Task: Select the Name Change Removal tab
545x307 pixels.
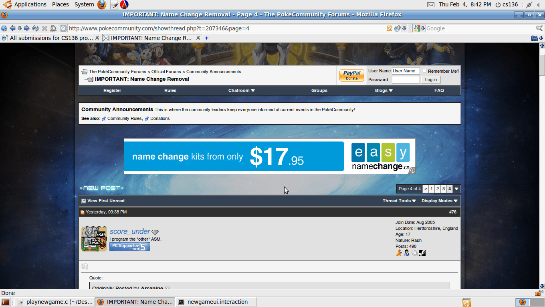Action: tap(151, 38)
